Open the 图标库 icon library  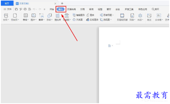click(x=58, y=17)
